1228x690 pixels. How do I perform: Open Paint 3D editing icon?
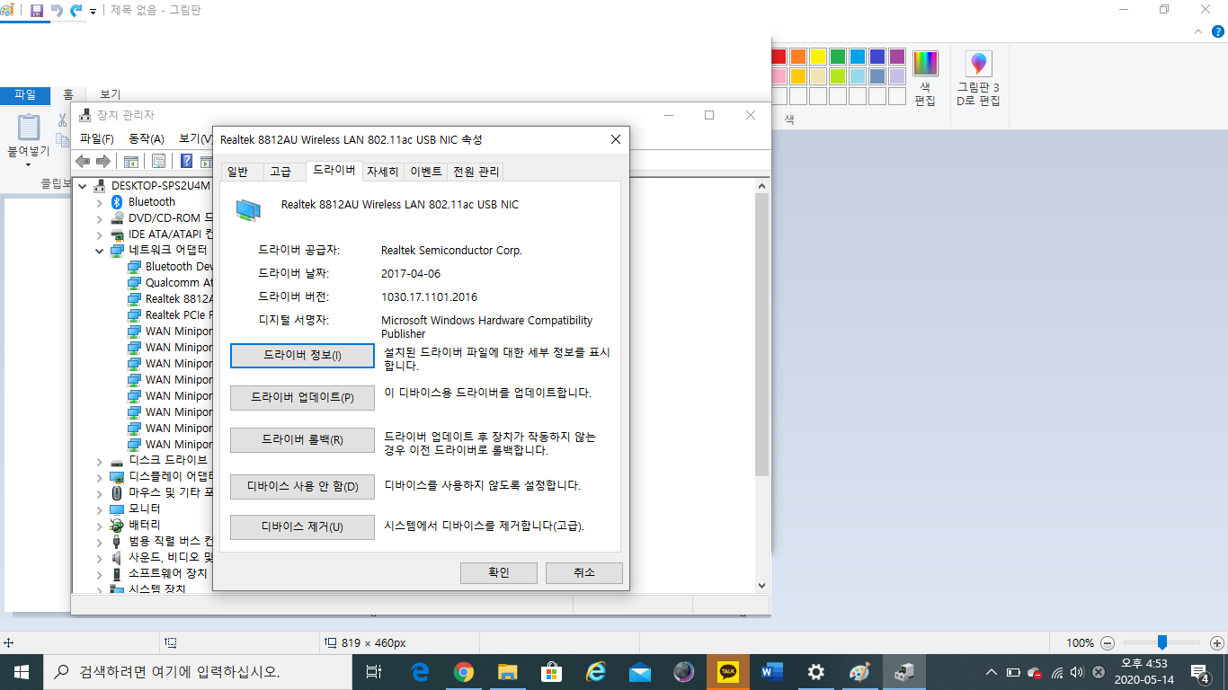coord(978,78)
